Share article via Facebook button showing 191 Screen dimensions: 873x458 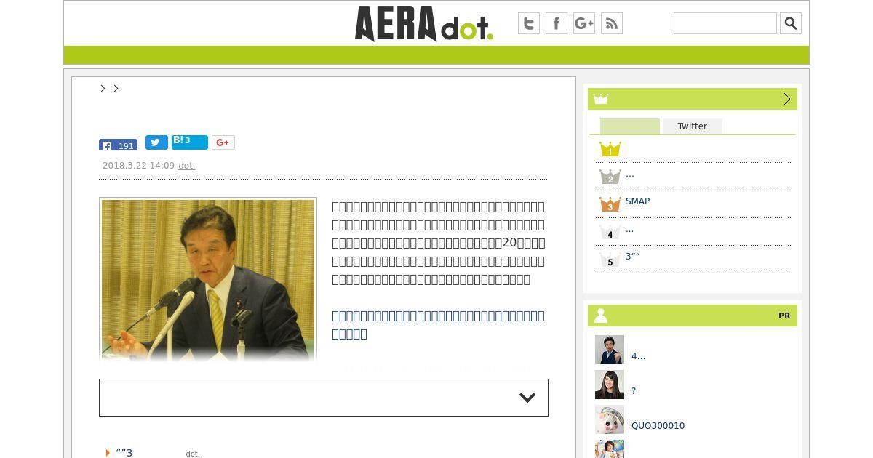118,145
